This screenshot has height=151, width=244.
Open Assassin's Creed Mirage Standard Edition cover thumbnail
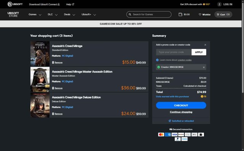[x=40, y=54]
